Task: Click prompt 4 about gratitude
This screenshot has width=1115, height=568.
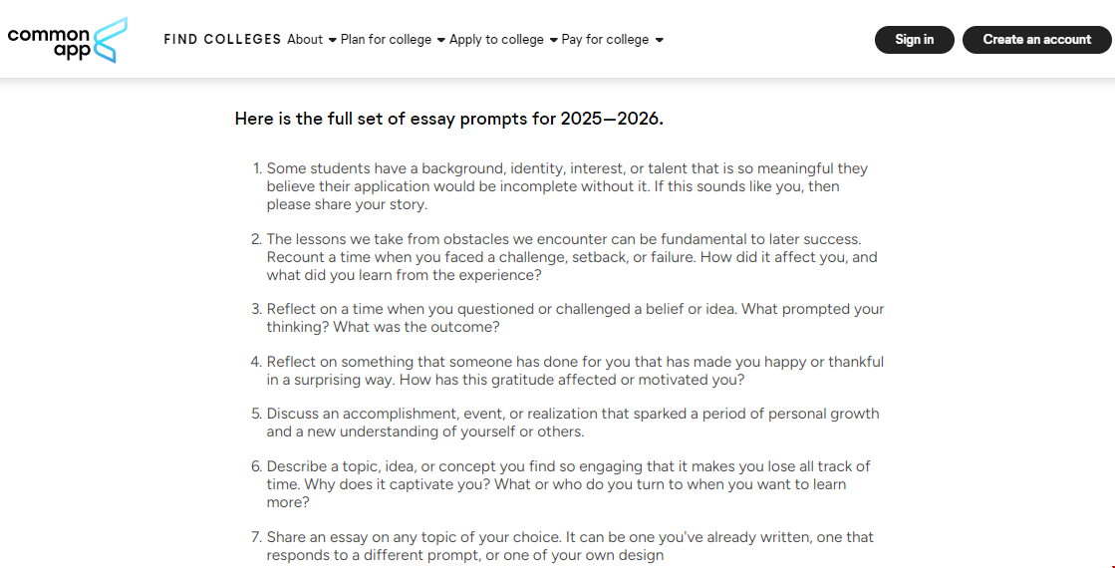Action: (575, 371)
